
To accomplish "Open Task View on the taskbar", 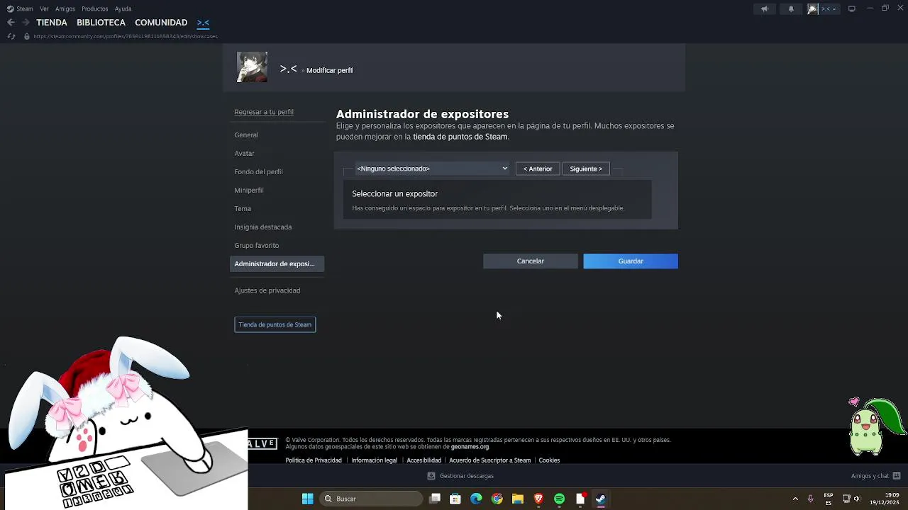I will click(435, 499).
